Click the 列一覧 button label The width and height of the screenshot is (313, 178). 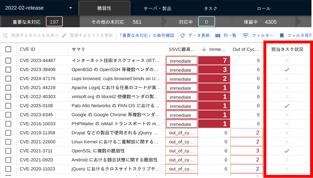coord(230,35)
